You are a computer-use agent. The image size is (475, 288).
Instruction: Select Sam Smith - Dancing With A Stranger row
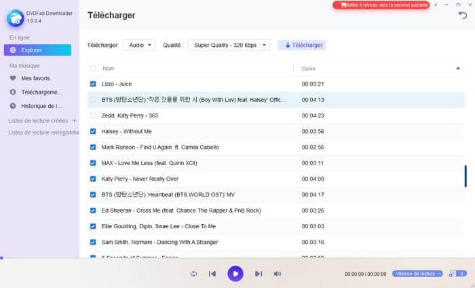click(275, 242)
